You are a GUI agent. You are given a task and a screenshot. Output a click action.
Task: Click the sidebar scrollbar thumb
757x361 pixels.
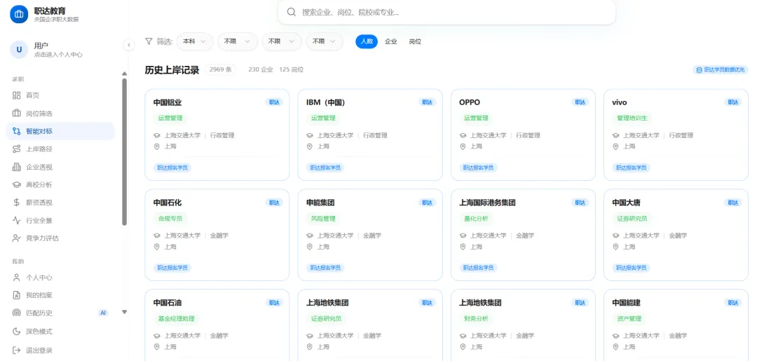coord(125,152)
